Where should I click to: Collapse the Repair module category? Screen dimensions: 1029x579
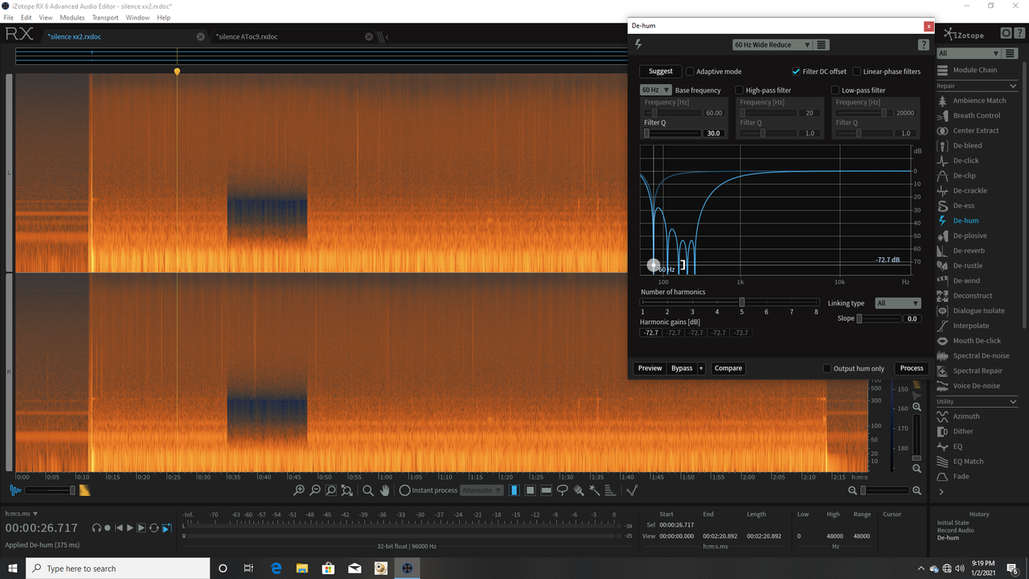[x=1013, y=86]
